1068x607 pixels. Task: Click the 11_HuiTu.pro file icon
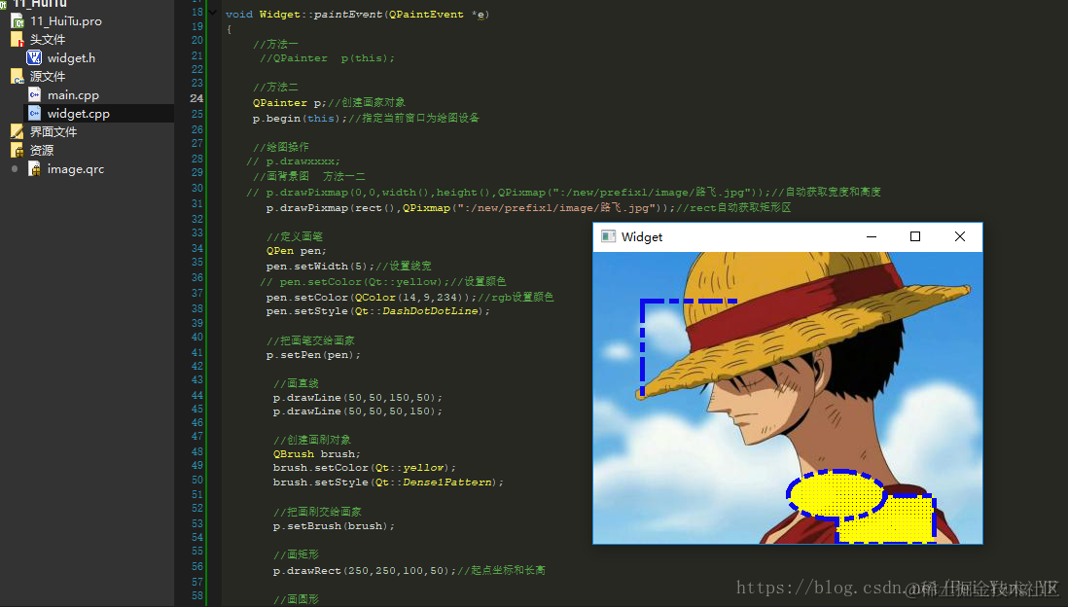point(18,21)
